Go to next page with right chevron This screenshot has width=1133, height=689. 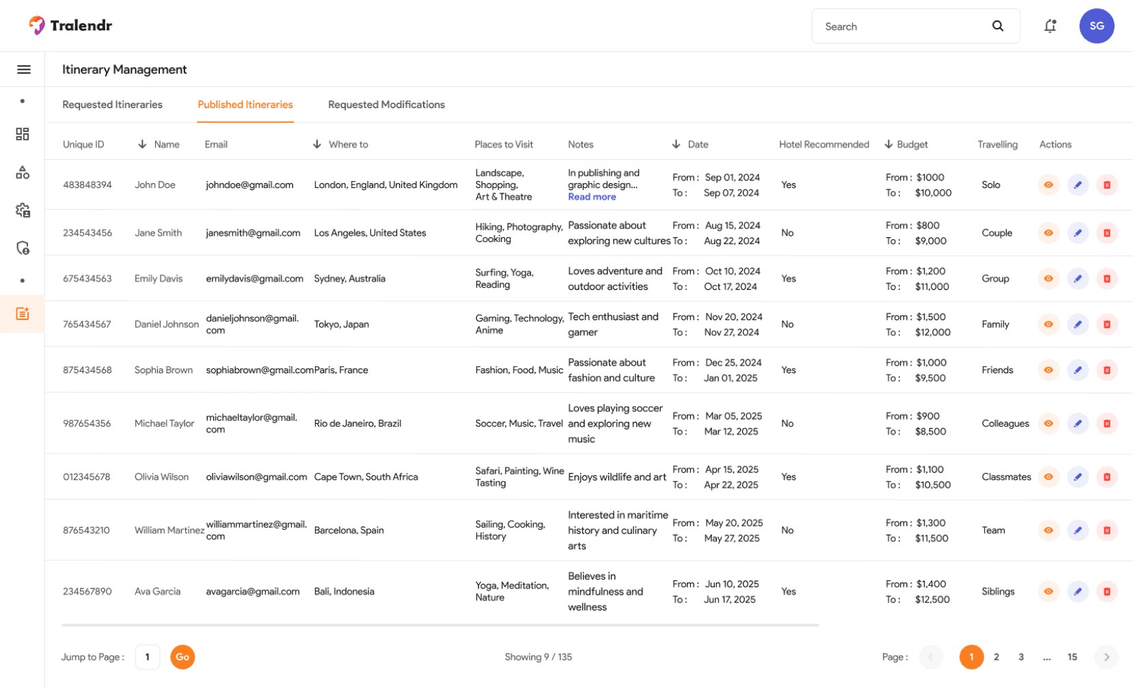(1106, 658)
